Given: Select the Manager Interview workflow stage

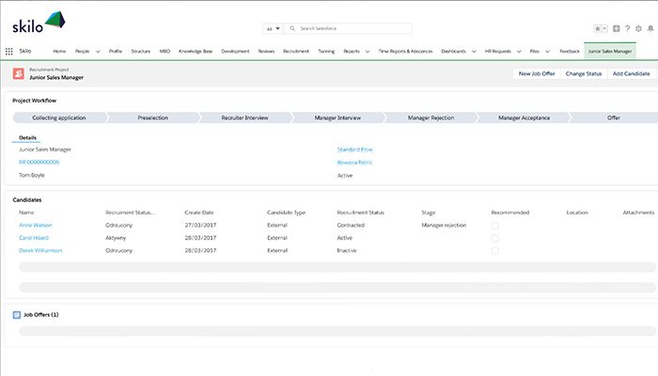Looking at the screenshot, I should pos(337,117).
